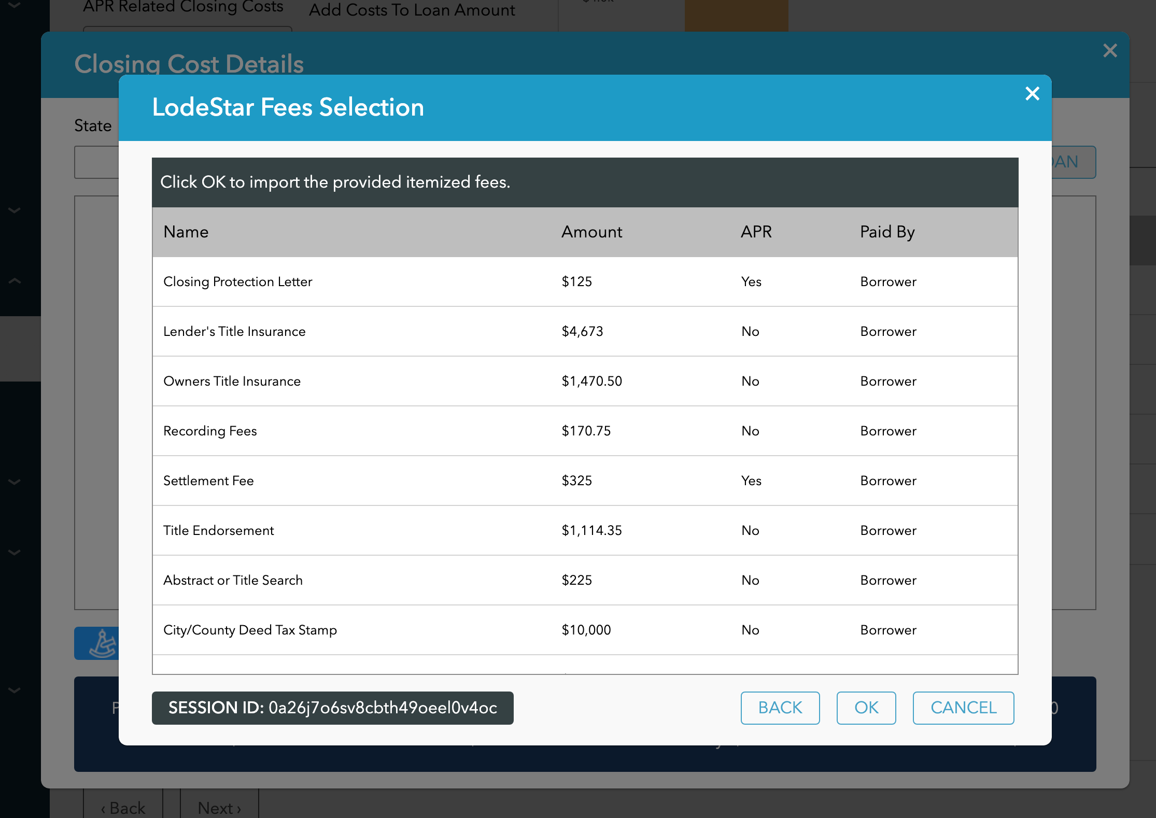Image resolution: width=1156 pixels, height=818 pixels.
Task: Click Borrower in the Owners Title Insurance row
Action: 888,381
